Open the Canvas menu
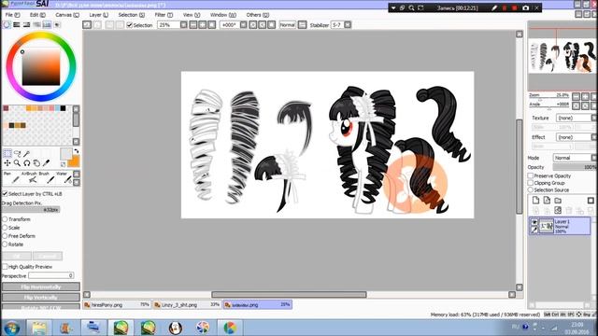 pos(67,15)
